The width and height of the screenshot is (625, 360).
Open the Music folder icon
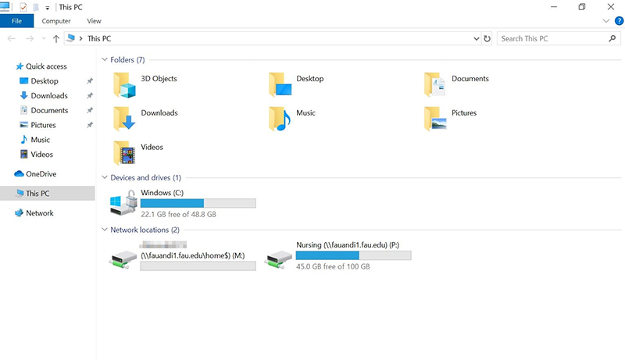click(x=280, y=117)
